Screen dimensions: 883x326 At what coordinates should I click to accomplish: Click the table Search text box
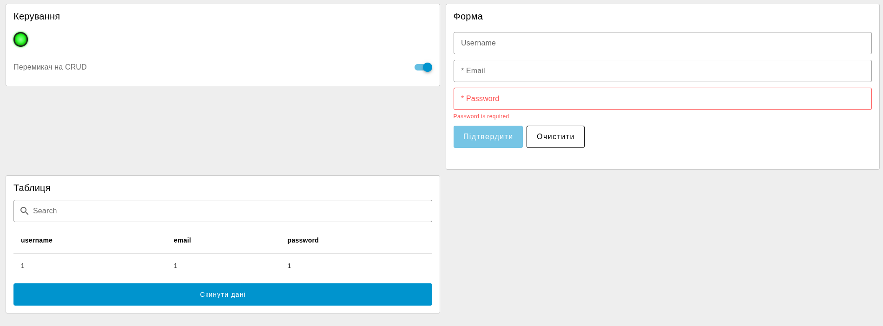[228, 211]
